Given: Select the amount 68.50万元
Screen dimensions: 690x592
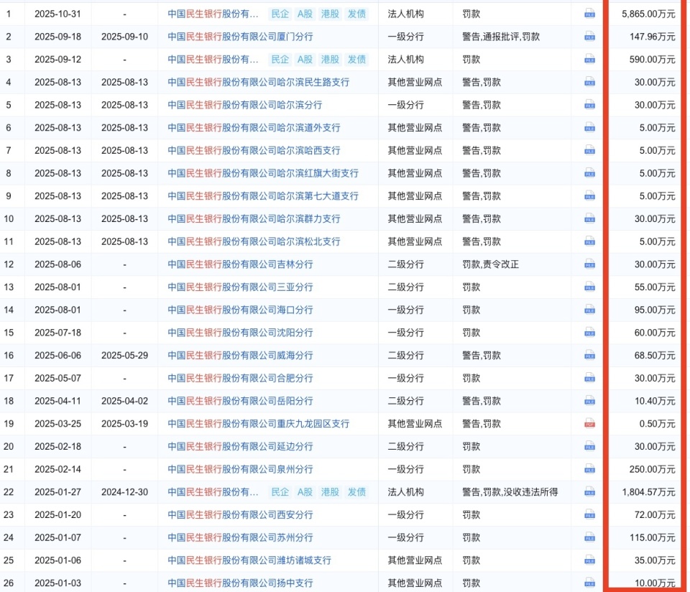Looking at the screenshot, I should tap(655, 356).
